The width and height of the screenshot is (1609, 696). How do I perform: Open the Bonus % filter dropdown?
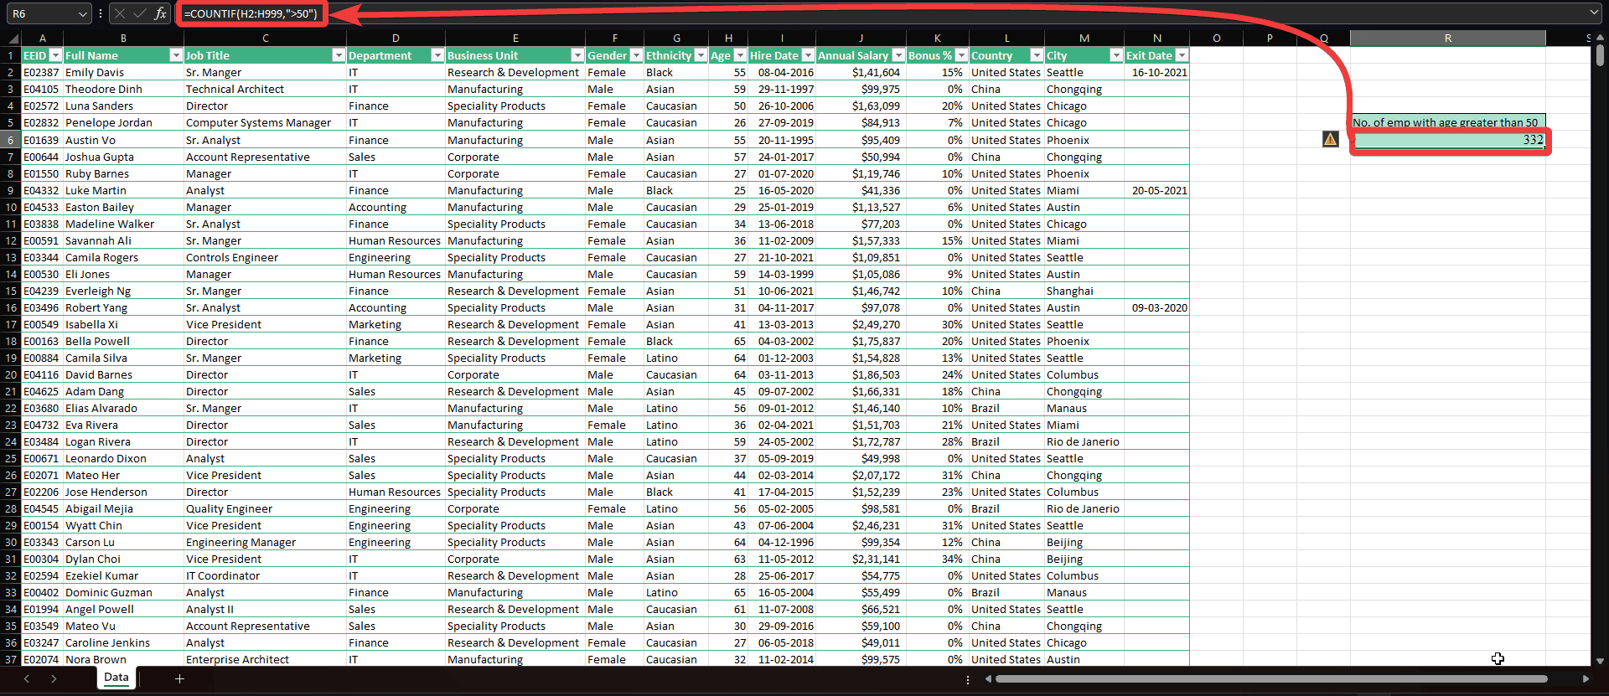click(x=961, y=55)
